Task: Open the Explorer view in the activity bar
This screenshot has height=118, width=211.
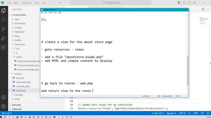Action: [x=4, y=10]
